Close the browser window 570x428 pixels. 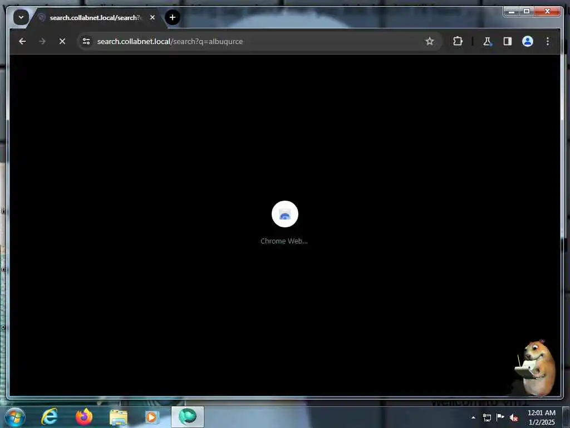coord(548,12)
